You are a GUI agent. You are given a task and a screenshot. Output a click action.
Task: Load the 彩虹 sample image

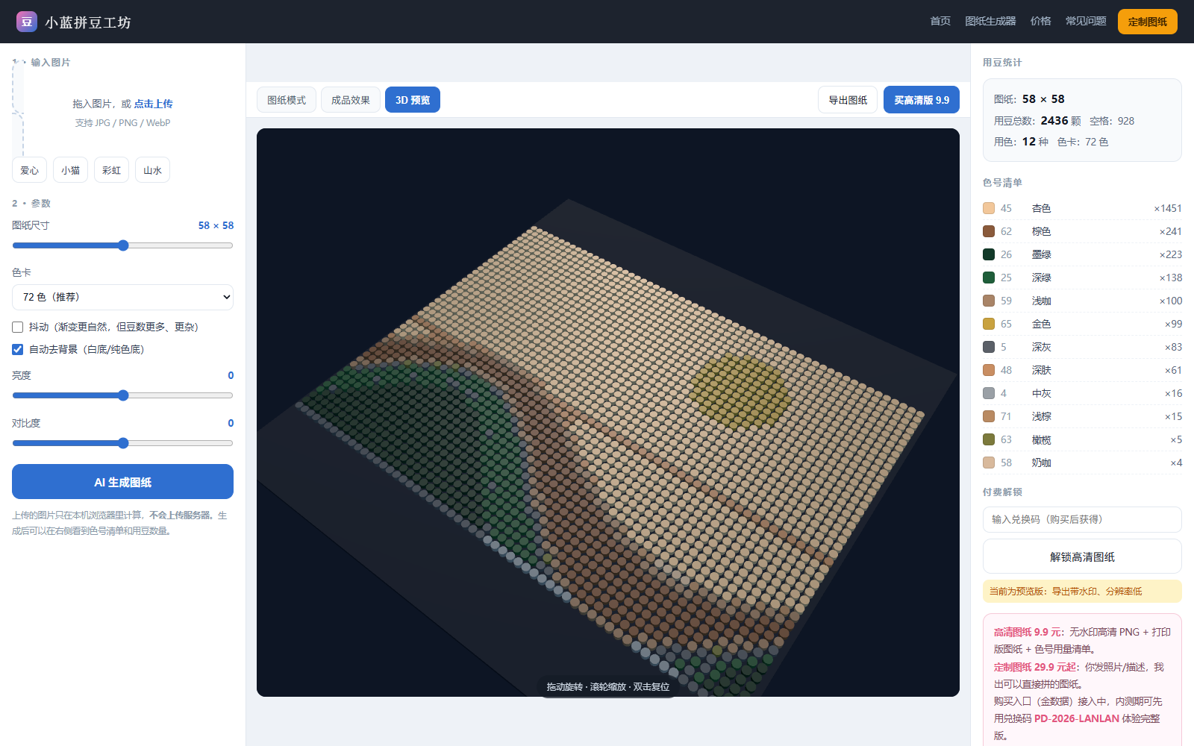click(112, 170)
